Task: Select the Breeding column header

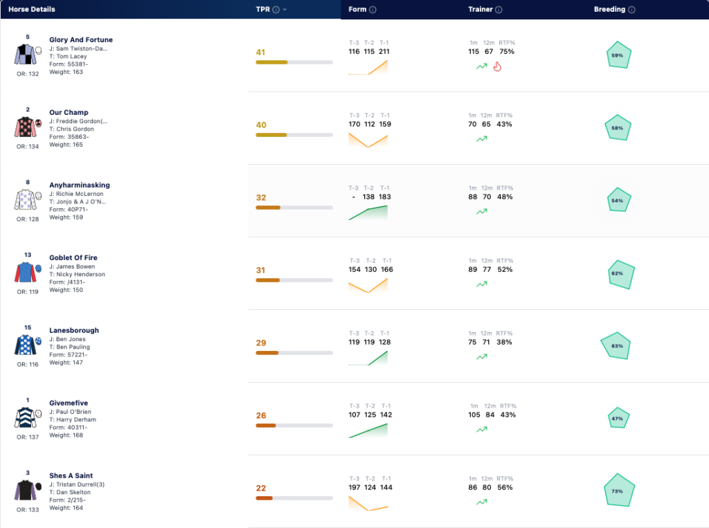Action: 609,9
